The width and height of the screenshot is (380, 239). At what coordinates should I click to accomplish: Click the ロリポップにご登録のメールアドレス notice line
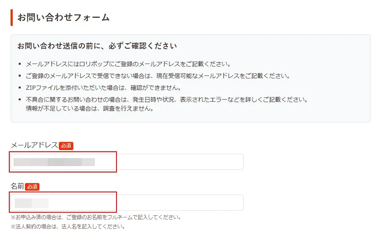click(x=128, y=64)
